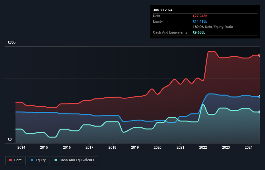Click the 2017 x-axis label
This screenshot has height=170, width=265.
coord(89,147)
